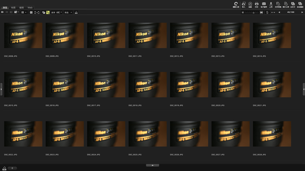Expand the bottom filmstrip panel arrow
Viewport: 305px width, 171px height.
[152, 165]
